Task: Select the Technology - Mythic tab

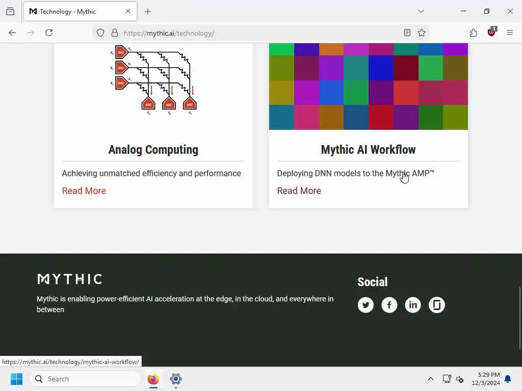Action: tap(80, 12)
